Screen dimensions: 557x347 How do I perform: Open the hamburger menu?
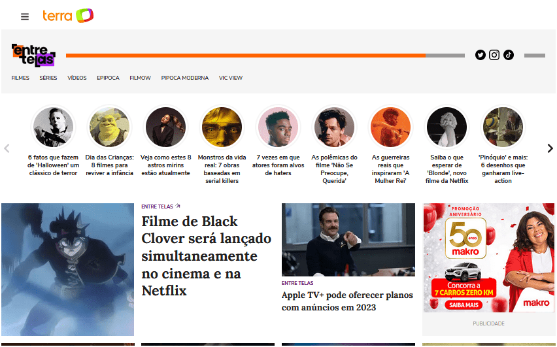point(24,17)
